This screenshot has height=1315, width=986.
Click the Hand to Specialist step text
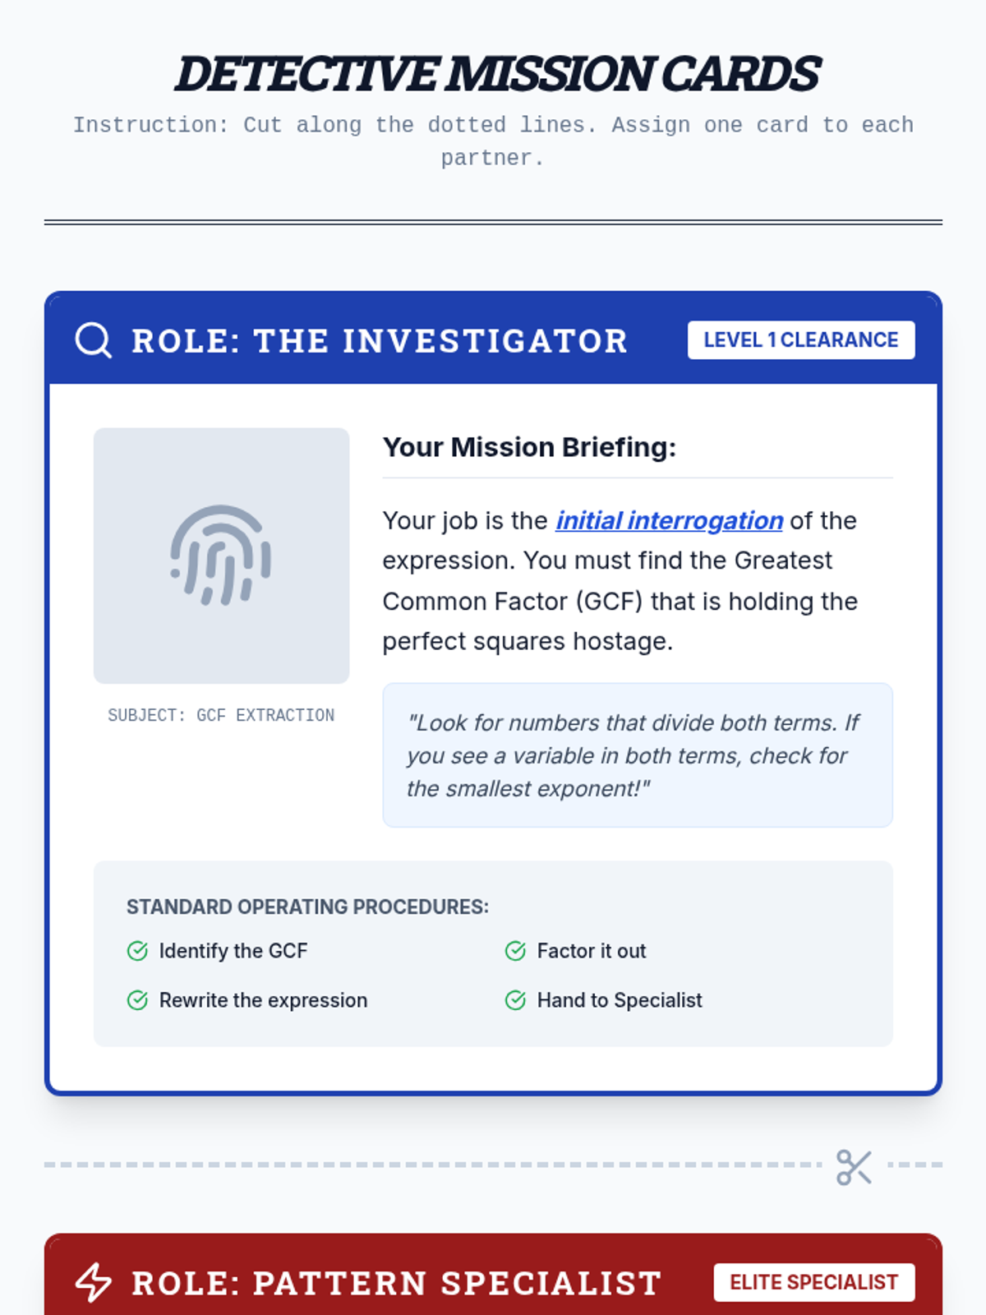[x=620, y=1000]
